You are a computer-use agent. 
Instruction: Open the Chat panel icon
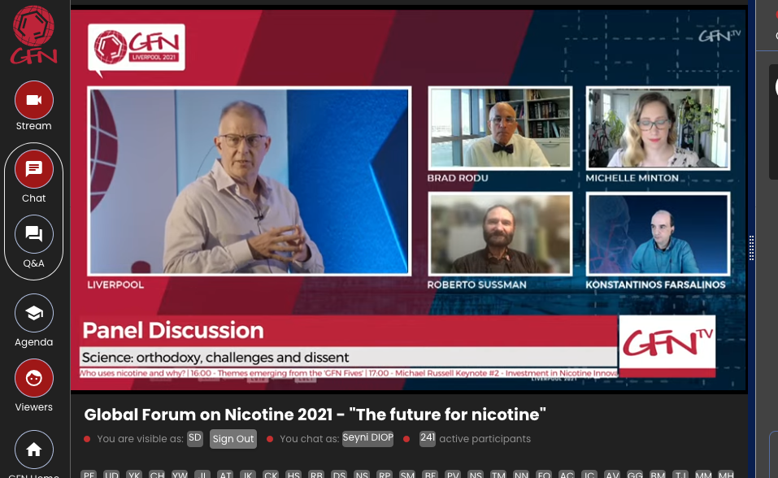click(x=33, y=169)
